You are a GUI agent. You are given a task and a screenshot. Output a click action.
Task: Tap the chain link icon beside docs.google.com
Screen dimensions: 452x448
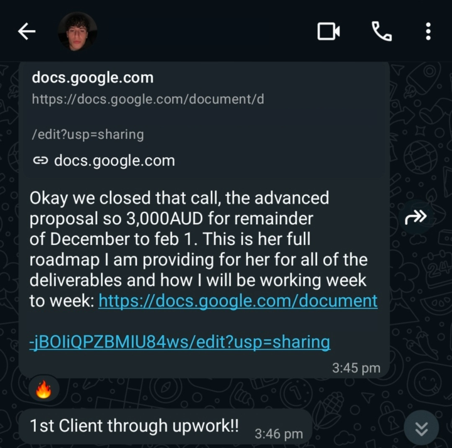click(41, 160)
